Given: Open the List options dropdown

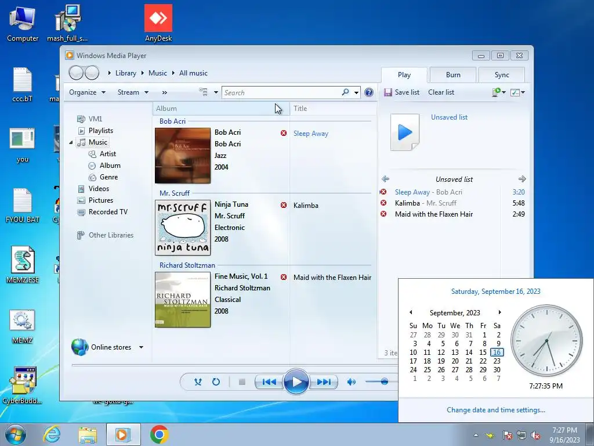Looking at the screenshot, I should [x=517, y=92].
